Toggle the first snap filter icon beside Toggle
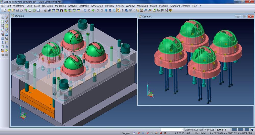 click(134, 133)
